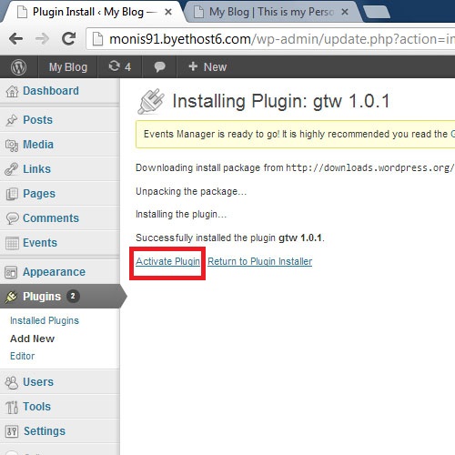
Task: Click Return to Plugin Installer link
Action: tap(260, 261)
